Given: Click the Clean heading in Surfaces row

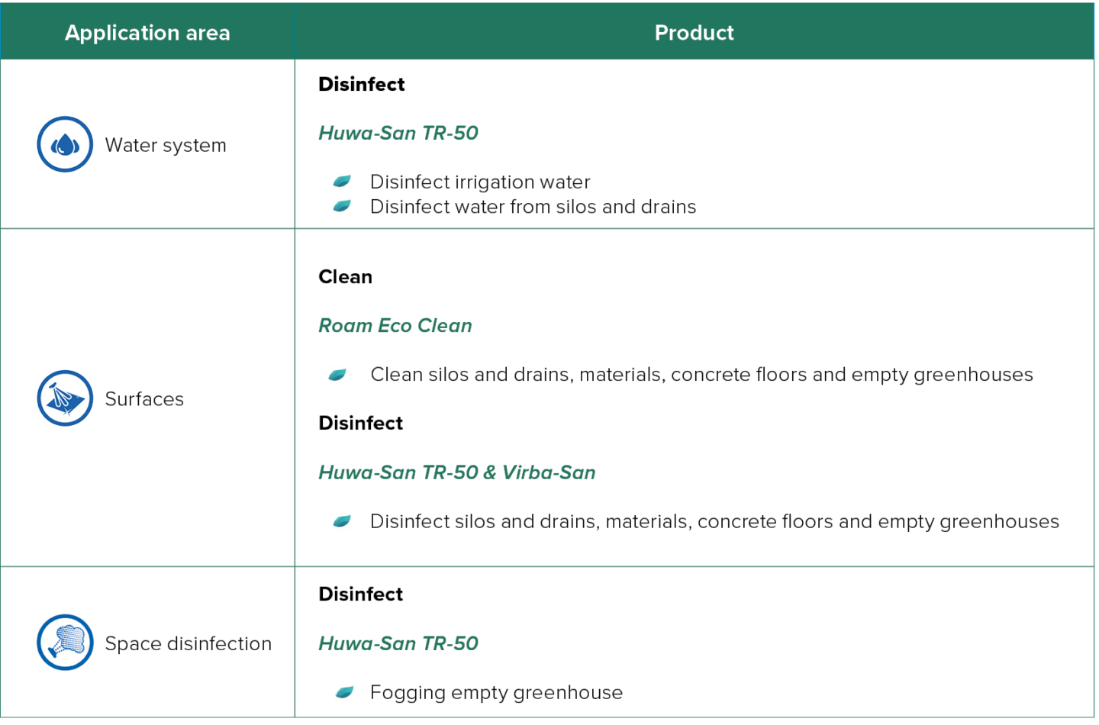Looking at the screenshot, I should click(346, 276).
